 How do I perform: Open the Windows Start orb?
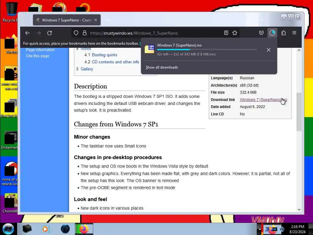(x=8, y=229)
